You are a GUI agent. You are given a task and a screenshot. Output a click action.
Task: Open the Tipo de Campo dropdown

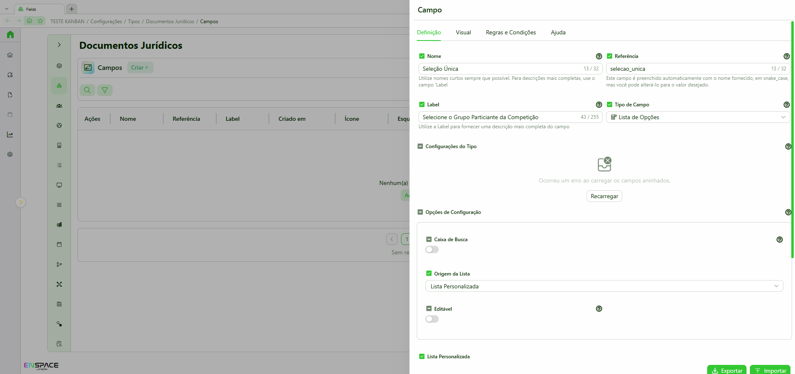click(698, 117)
